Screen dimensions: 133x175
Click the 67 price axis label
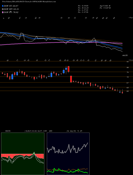[x=127, y=83]
